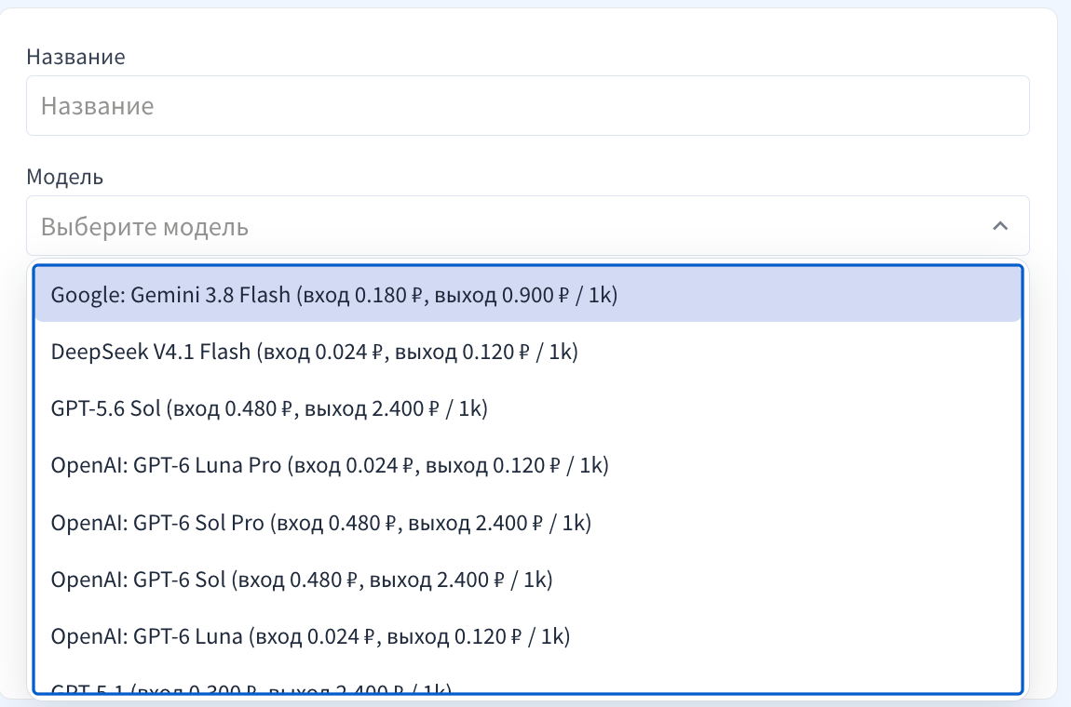Collapse the Модель dropdown chevron

coord(1000,226)
